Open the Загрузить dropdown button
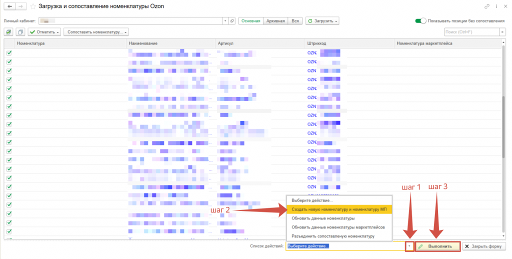The width and height of the screenshot is (512, 259). pos(323,21)
